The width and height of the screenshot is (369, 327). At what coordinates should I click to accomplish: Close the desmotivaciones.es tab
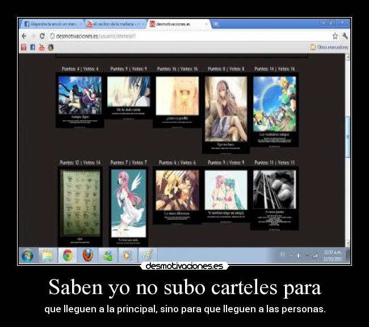(x=207, y=24)
